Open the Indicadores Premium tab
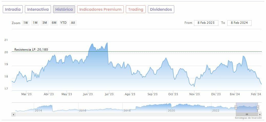 click(x=100, y=9)
